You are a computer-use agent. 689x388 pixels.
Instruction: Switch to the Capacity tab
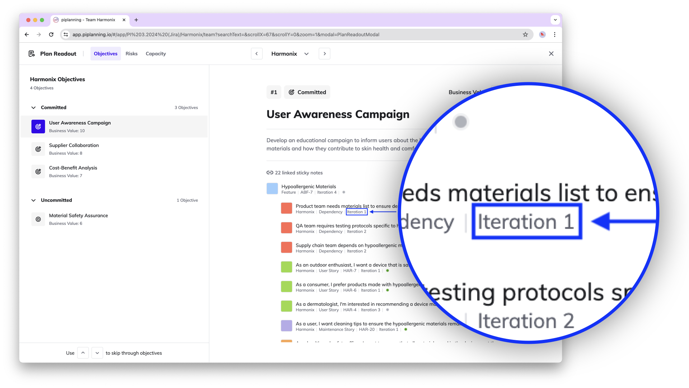155,54
